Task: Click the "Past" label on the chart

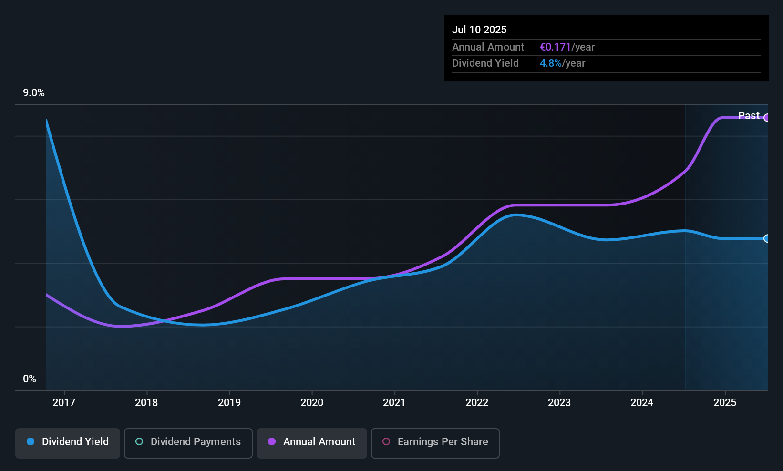Action: click(749, 116)
